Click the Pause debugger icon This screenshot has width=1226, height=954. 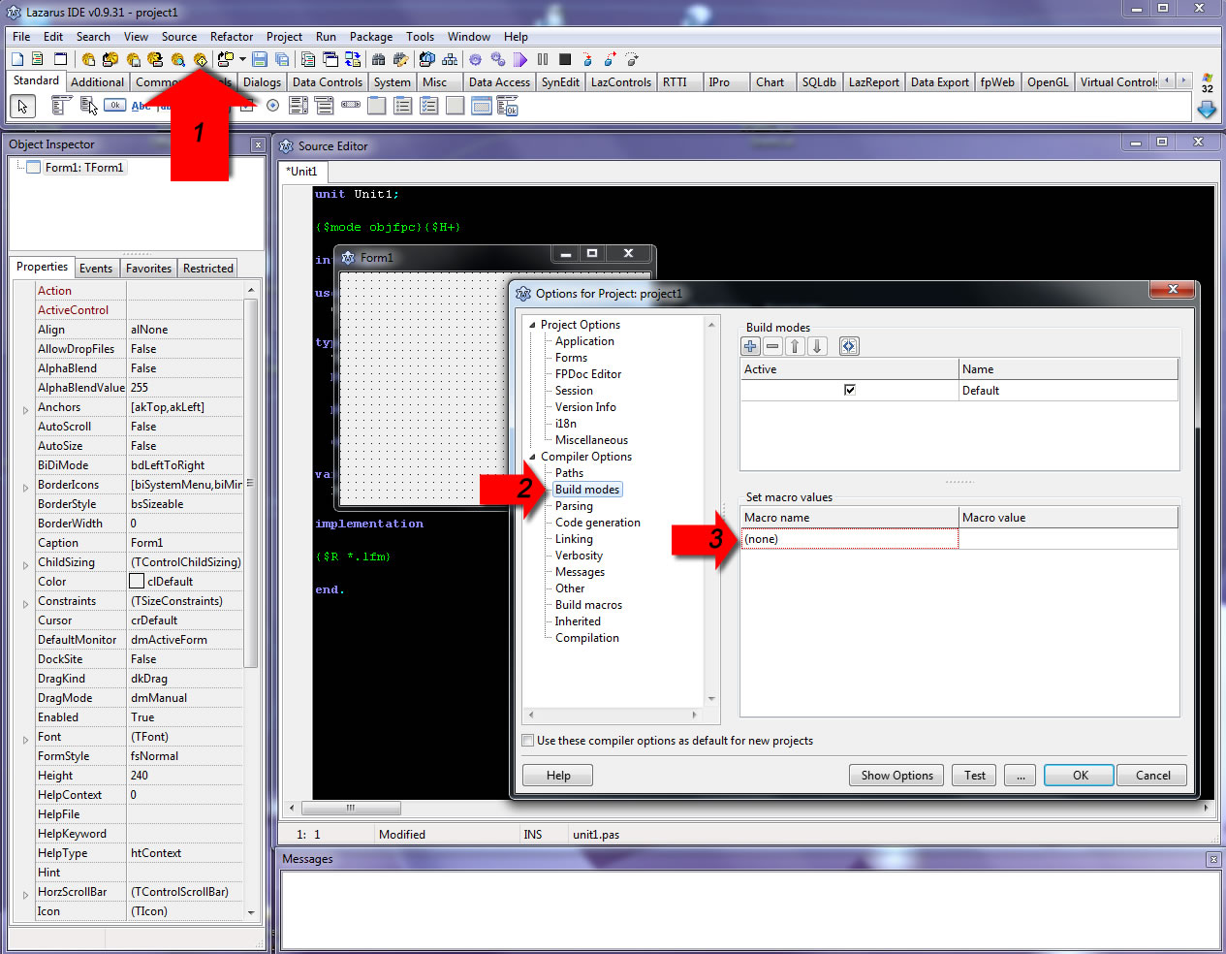(x=543, y=59)
